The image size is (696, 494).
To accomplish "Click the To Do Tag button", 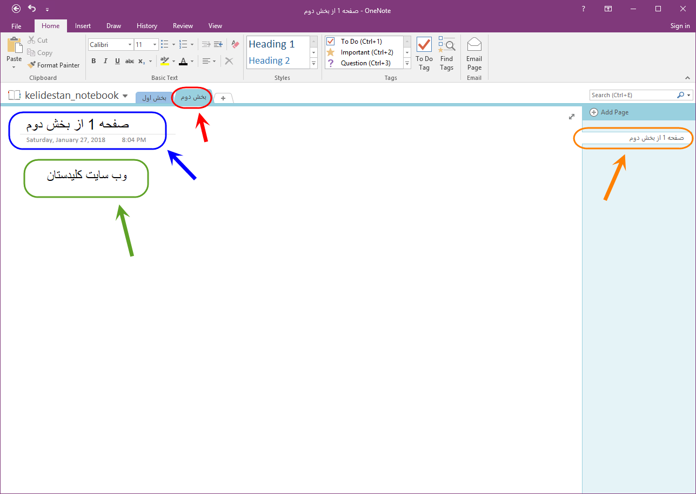I will point(424,53).
